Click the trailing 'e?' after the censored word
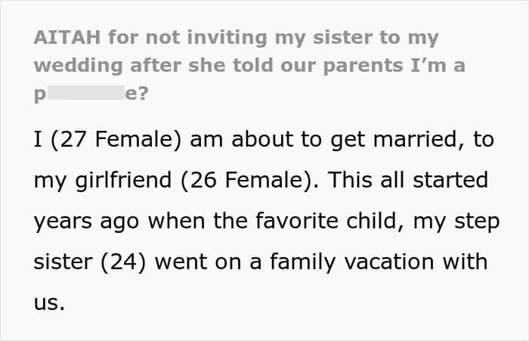The width and height of the screenshot is (529, 341). 137,93
